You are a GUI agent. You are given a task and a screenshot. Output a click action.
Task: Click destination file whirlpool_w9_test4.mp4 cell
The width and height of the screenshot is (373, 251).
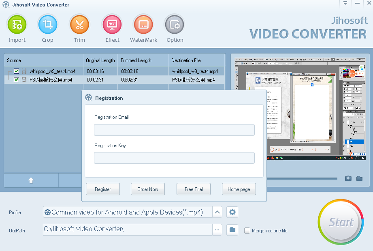click(195, 71)
